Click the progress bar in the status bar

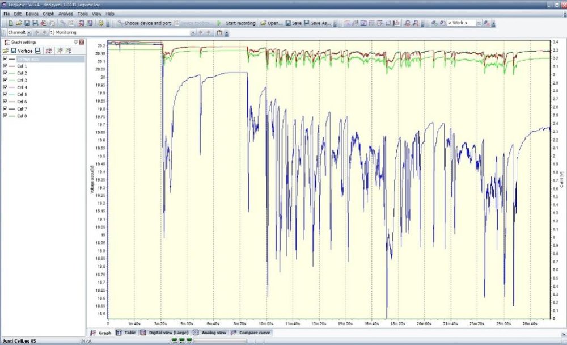pos(221,341)
